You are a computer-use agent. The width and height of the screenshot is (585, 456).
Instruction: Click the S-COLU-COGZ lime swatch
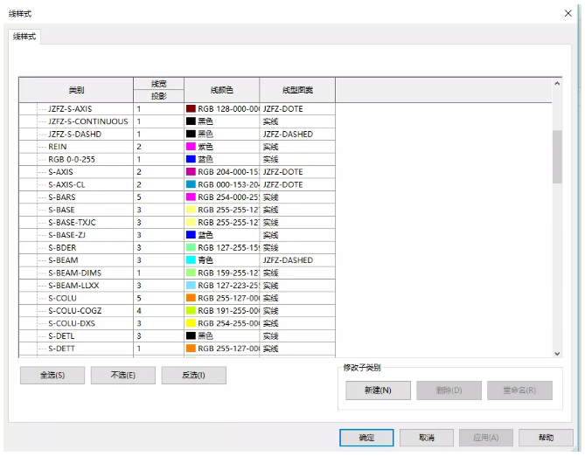[x=191, y=311]
